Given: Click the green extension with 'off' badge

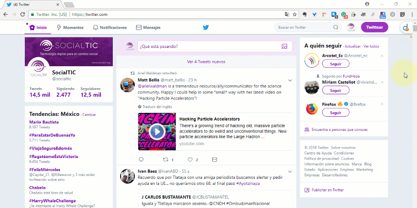Looking at the screenshot, I should pyautogui.click(x=344, y=15).
